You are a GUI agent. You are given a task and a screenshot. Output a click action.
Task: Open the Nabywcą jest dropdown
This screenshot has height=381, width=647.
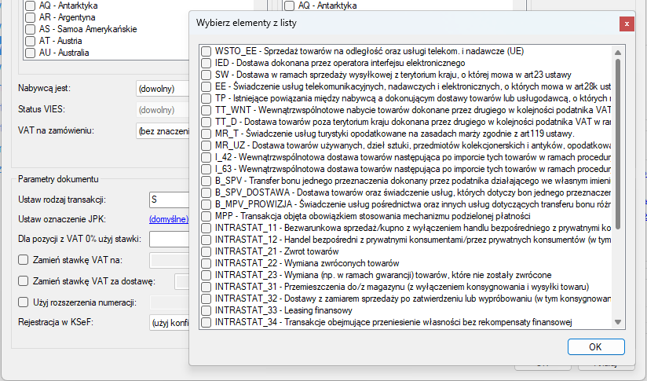(162, 89)
